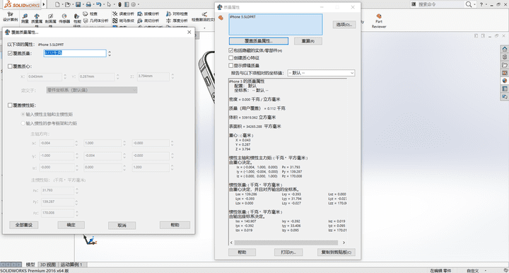Open the SOLIDWORKS Forum task pane tab

505,97
